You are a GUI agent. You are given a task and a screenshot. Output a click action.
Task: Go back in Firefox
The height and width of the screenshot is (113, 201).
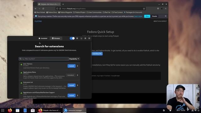[35, 8]
